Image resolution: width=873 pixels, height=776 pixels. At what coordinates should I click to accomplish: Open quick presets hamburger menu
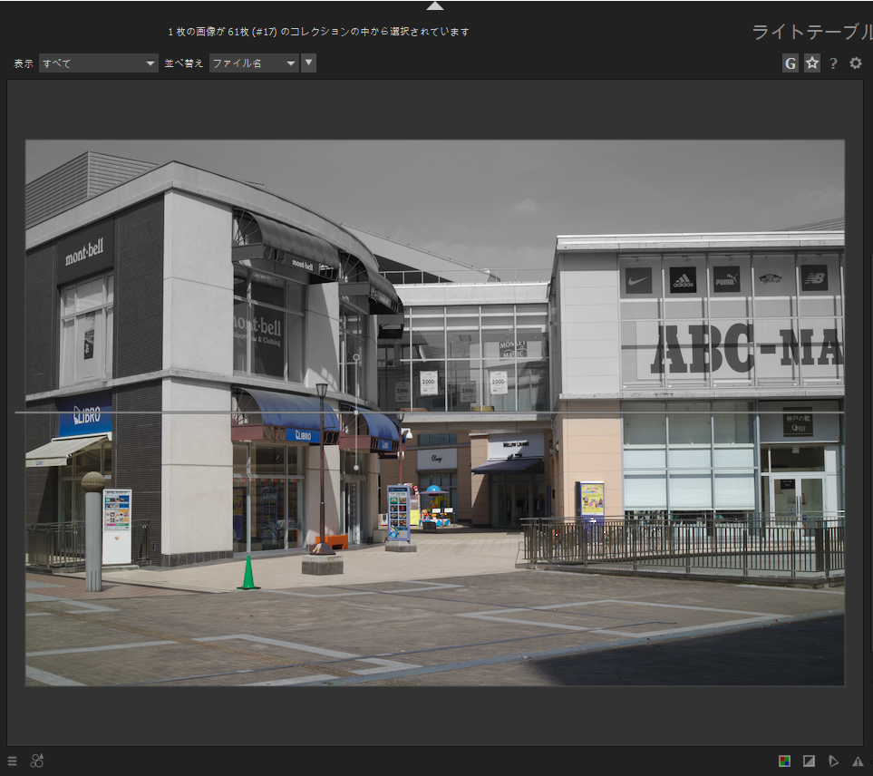13,761
